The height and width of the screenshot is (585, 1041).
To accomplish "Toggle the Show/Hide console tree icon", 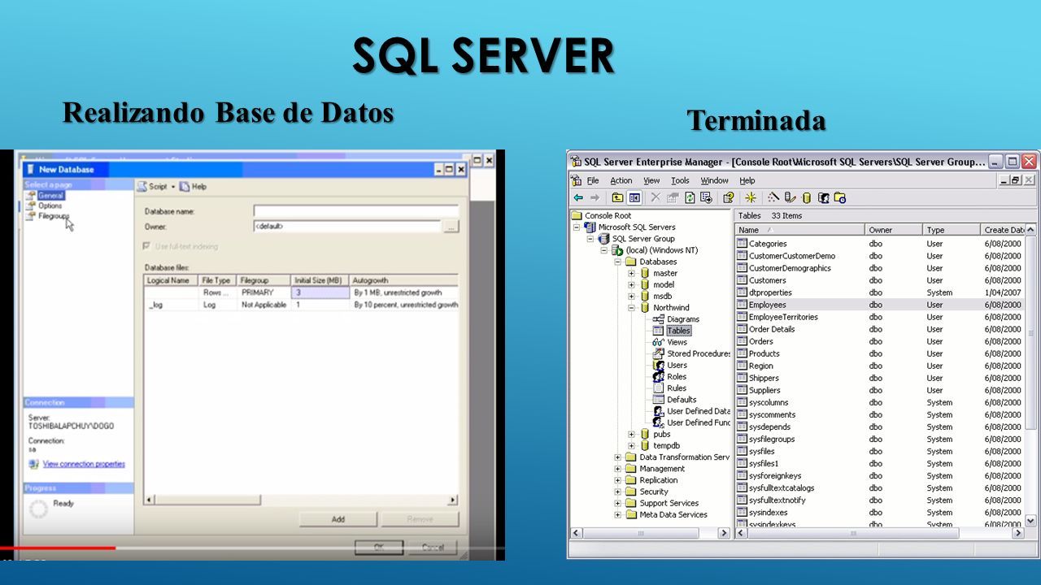I will (634, 197).
